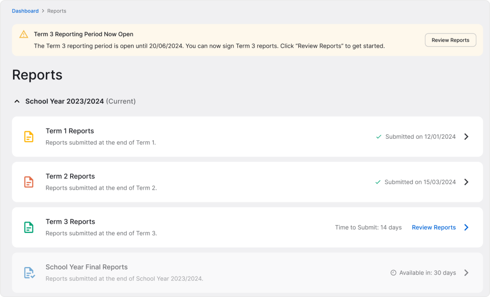Click the yellow Term 1 Reports document icon
Screen dimensions: 490x297
point(29,136)
